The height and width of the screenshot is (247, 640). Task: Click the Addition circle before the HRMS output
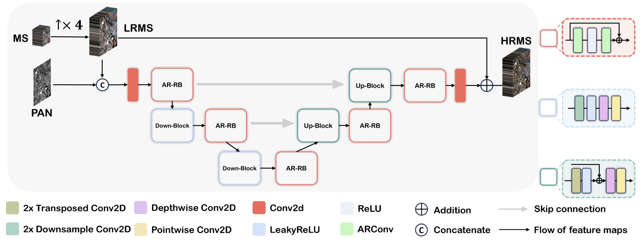486,85
